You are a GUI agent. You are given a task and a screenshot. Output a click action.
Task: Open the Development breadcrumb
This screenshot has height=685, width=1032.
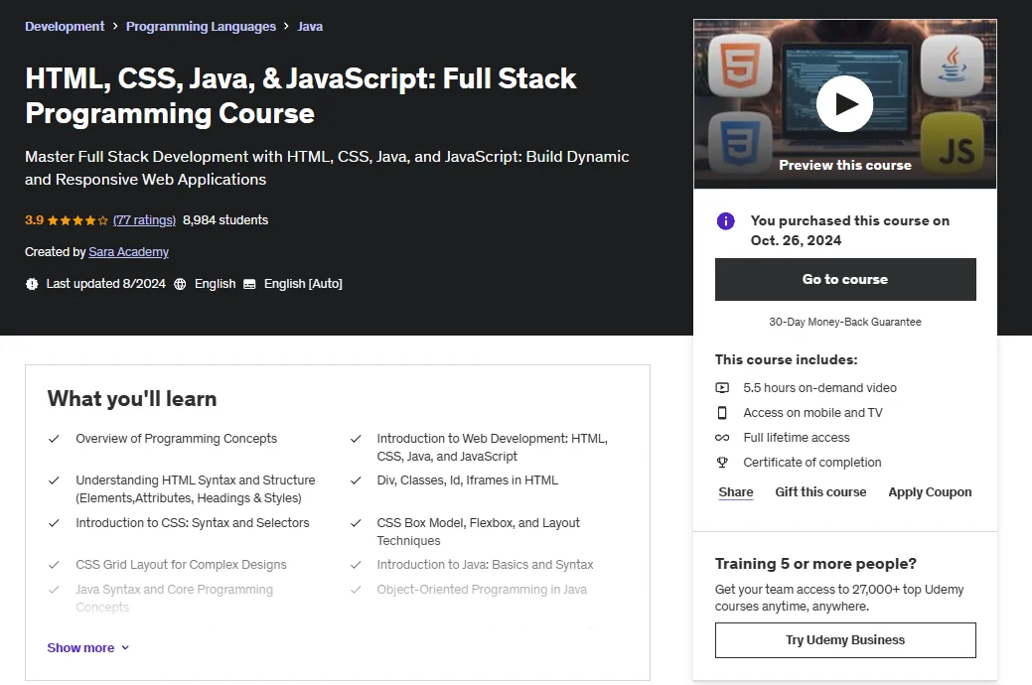click(65, 27)
